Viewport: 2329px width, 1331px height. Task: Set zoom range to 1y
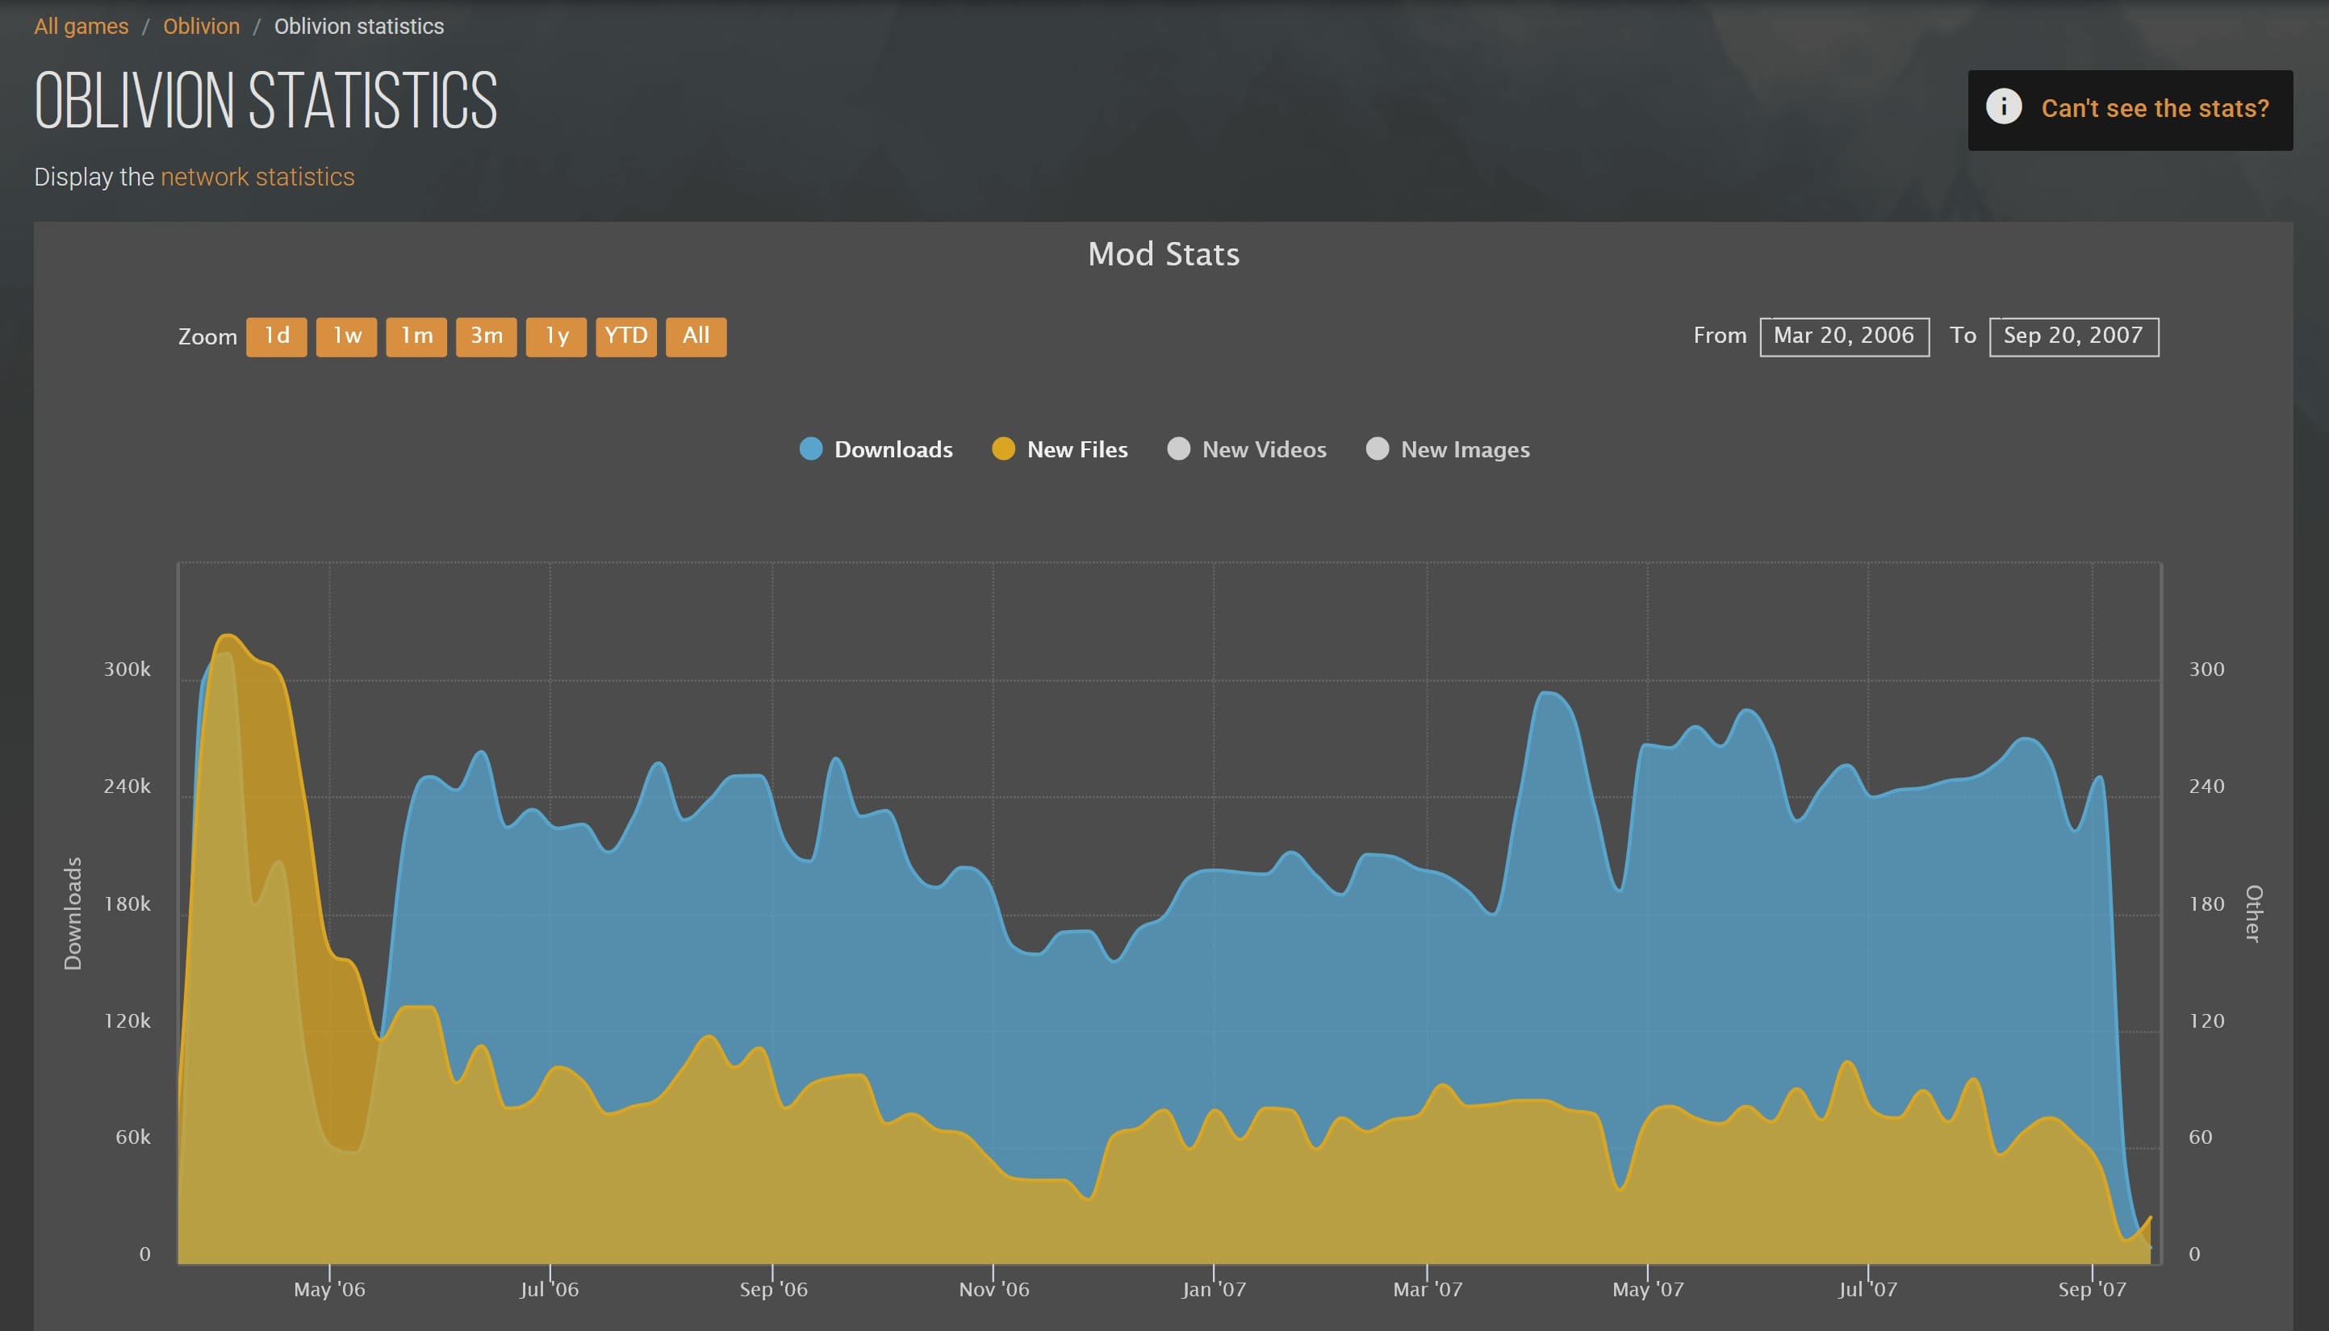556,336
